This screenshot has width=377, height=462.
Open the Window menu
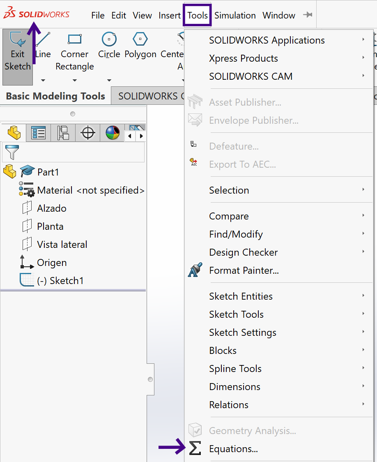[279, 15]
